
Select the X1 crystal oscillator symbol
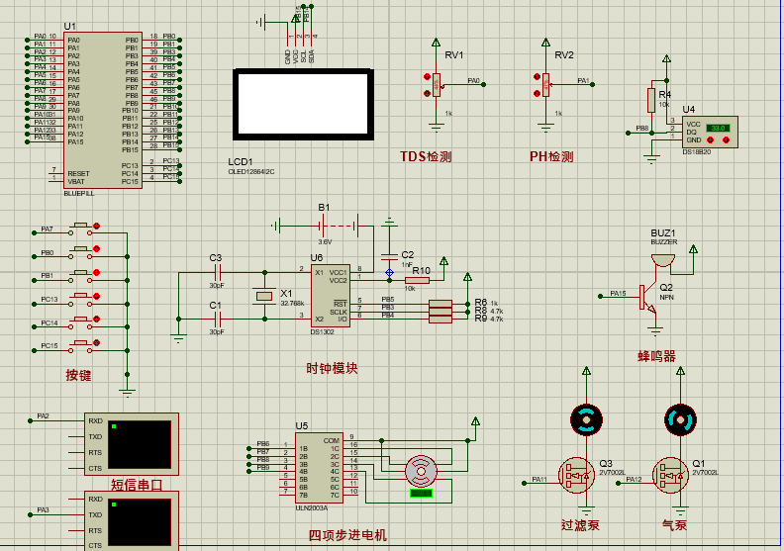264,296
